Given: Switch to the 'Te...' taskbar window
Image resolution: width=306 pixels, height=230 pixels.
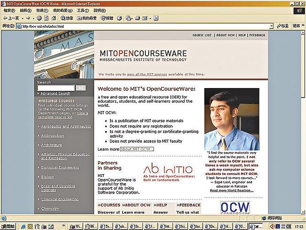Looking at the screenshot, I should pyautogui.click(x=105, y=227).
